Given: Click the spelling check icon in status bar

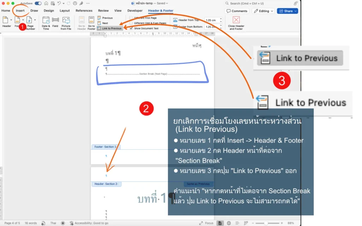Looking at the screenshot, I should click(43, 223).
